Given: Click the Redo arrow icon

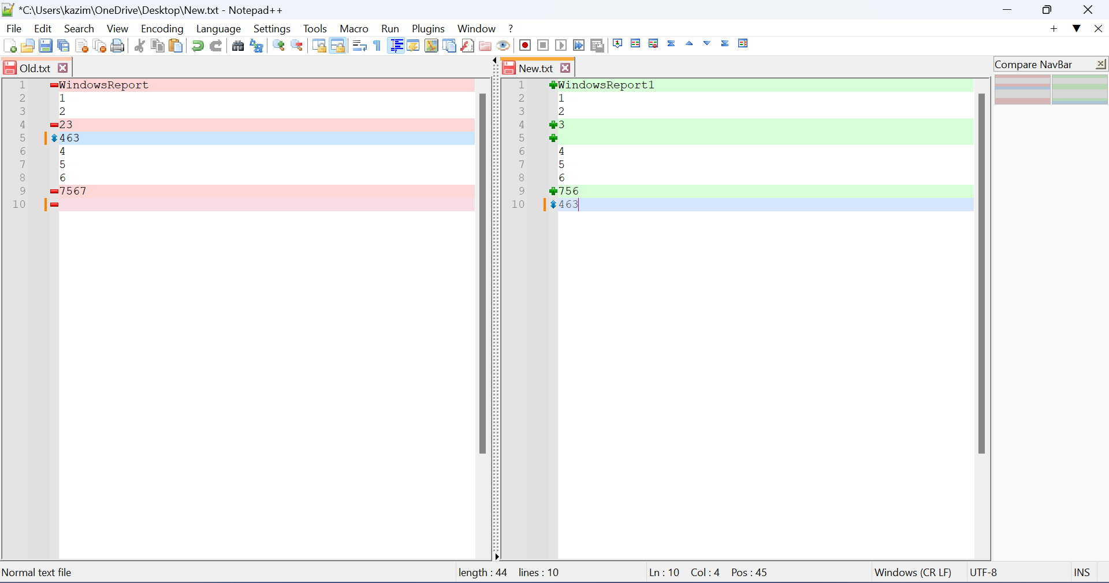Looking at the screenshot, I should pos(216,46).
